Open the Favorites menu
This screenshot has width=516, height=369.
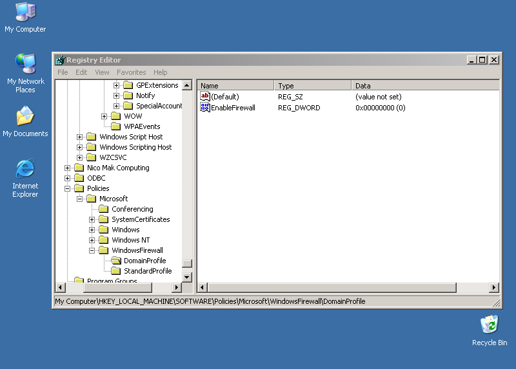132,72
